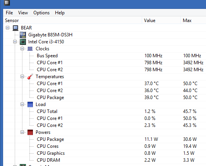Collapse the Clocks group
This screenshot has width=206, height=166.
(x=22, y=49)
